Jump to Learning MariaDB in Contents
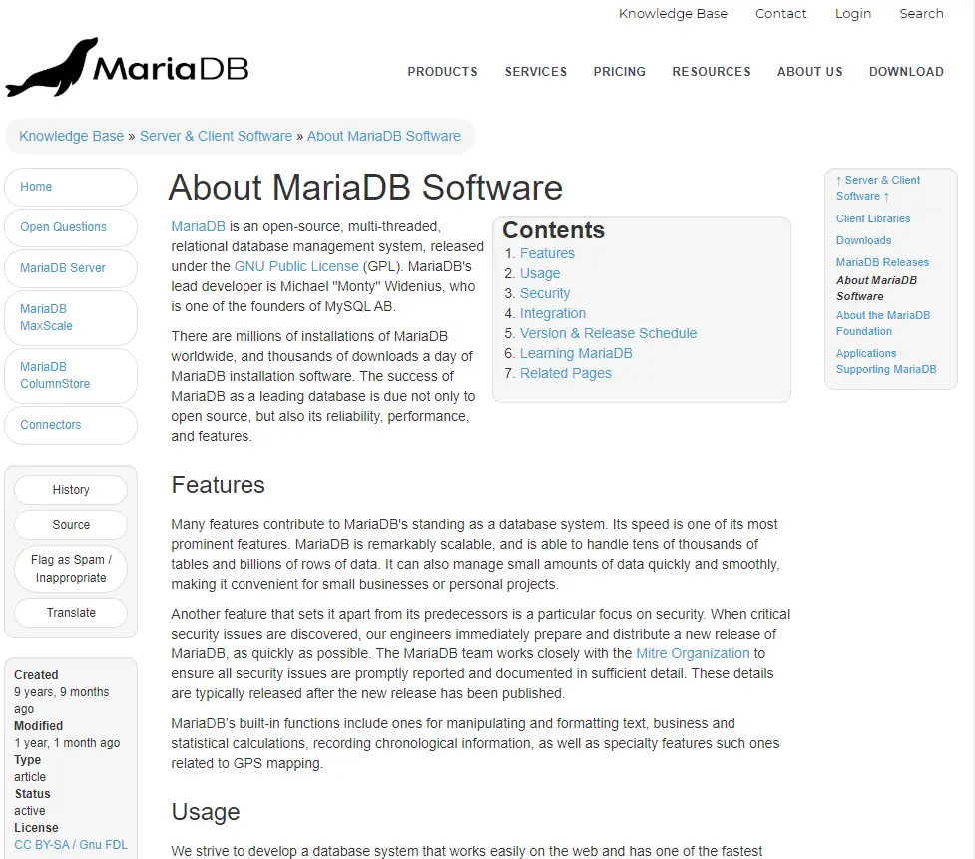This screenshot has height=859, width=975. pyautogui.click(x=576, y=353)
